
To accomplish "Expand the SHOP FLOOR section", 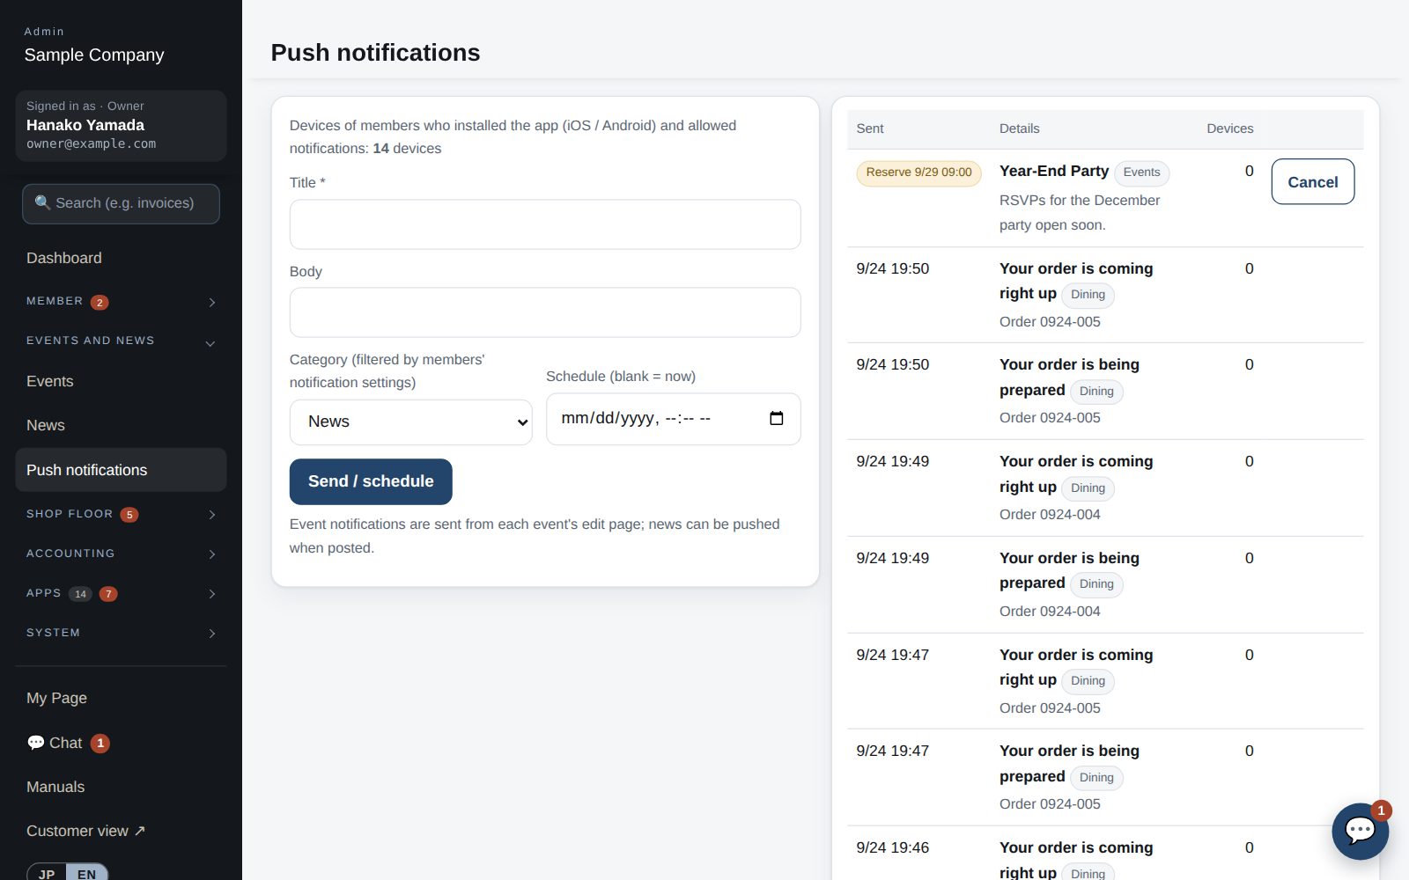I will 121,514.
